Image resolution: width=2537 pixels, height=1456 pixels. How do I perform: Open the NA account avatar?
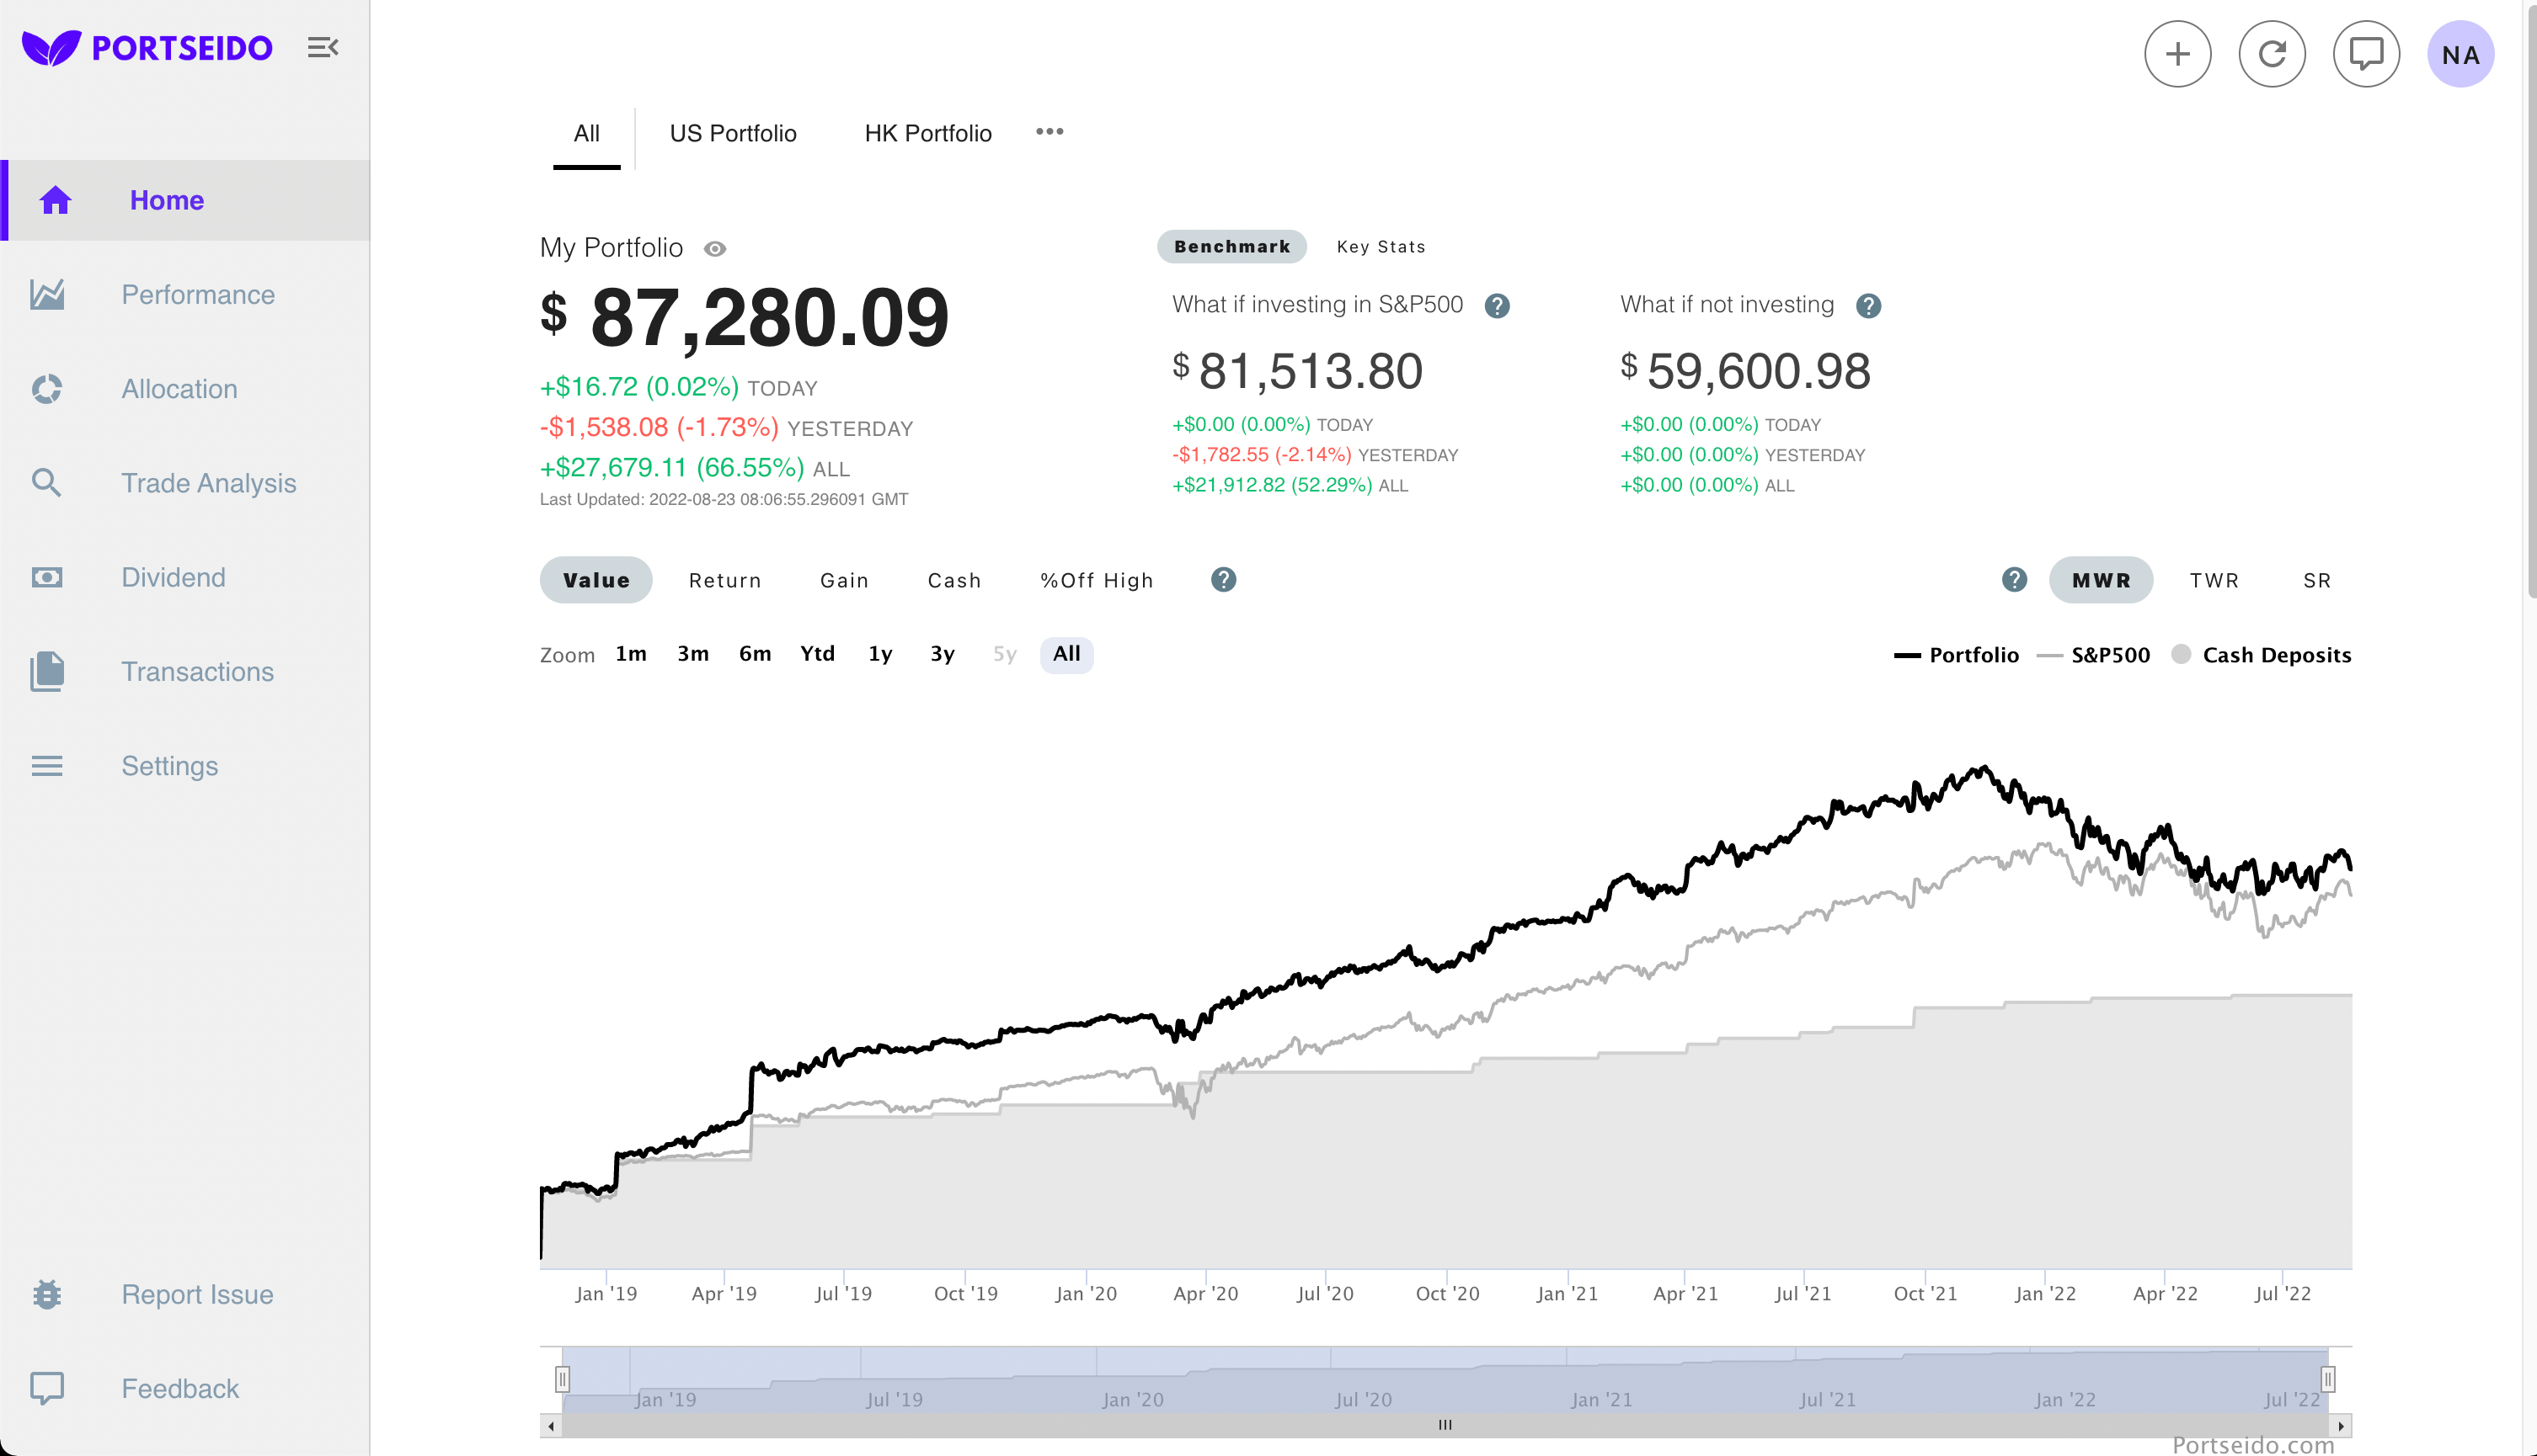[2460, 53]
